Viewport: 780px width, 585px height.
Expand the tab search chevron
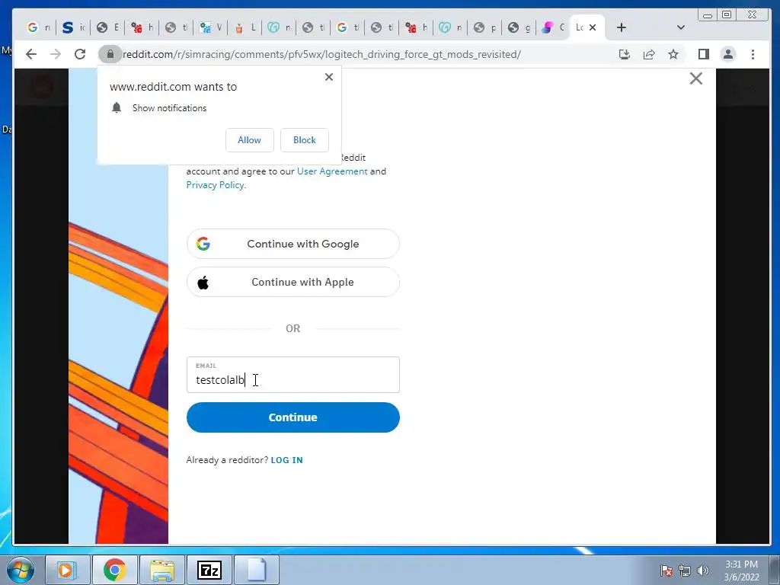tap(680, 27)
